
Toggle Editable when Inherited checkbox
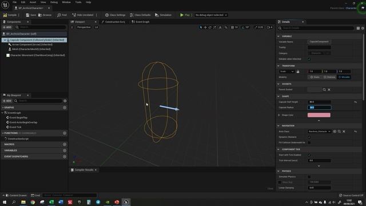click(309, 59)
